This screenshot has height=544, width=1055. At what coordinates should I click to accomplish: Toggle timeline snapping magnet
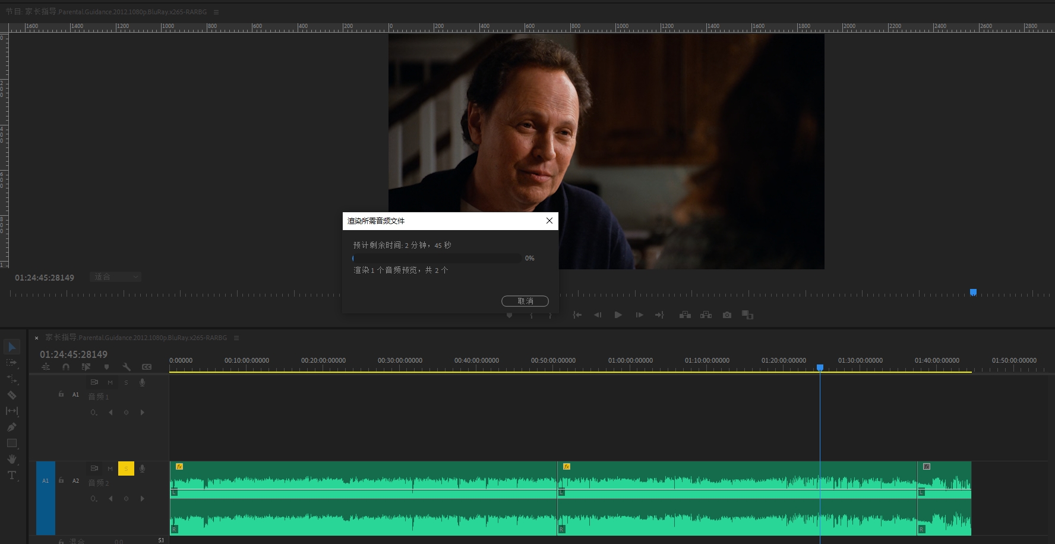[66, 367]
